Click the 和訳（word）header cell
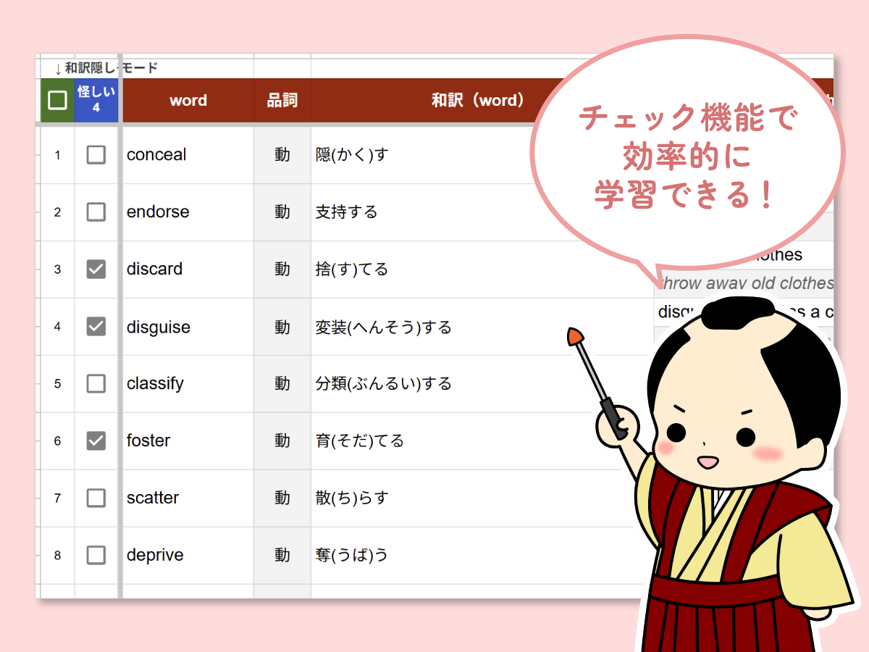869x652 pixels. (478, 101)
